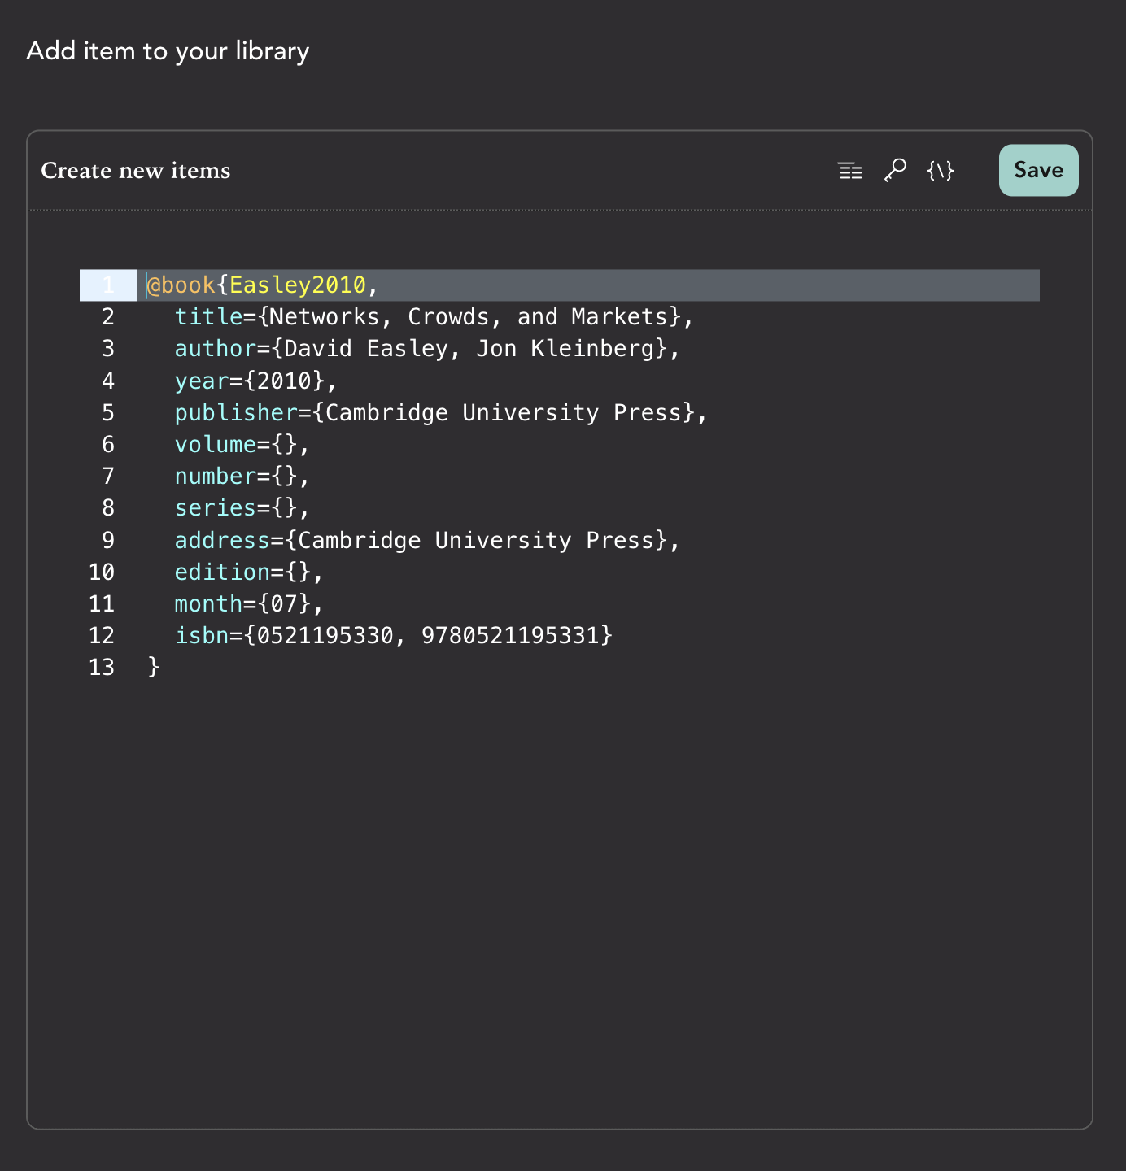The image size is (1126, 1171).
Task: Click the escape special characters icon
Action: point(941,171)
